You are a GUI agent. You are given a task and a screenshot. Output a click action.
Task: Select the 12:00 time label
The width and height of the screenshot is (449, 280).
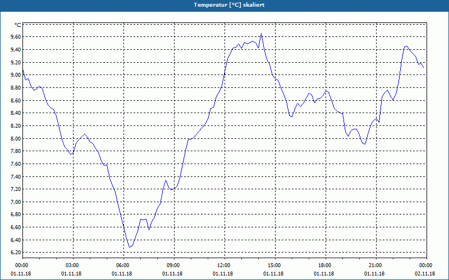224,265
